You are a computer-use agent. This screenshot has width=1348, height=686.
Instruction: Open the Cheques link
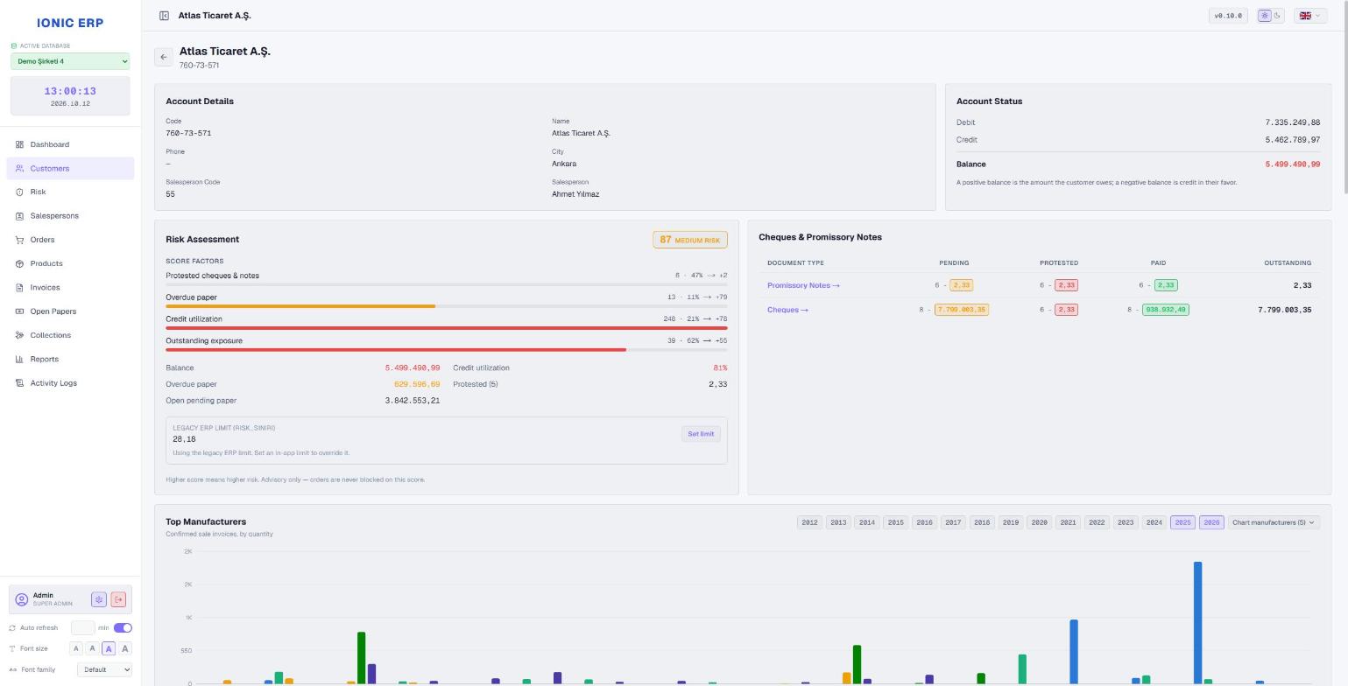pyautogui.click(x=787, y=310)
